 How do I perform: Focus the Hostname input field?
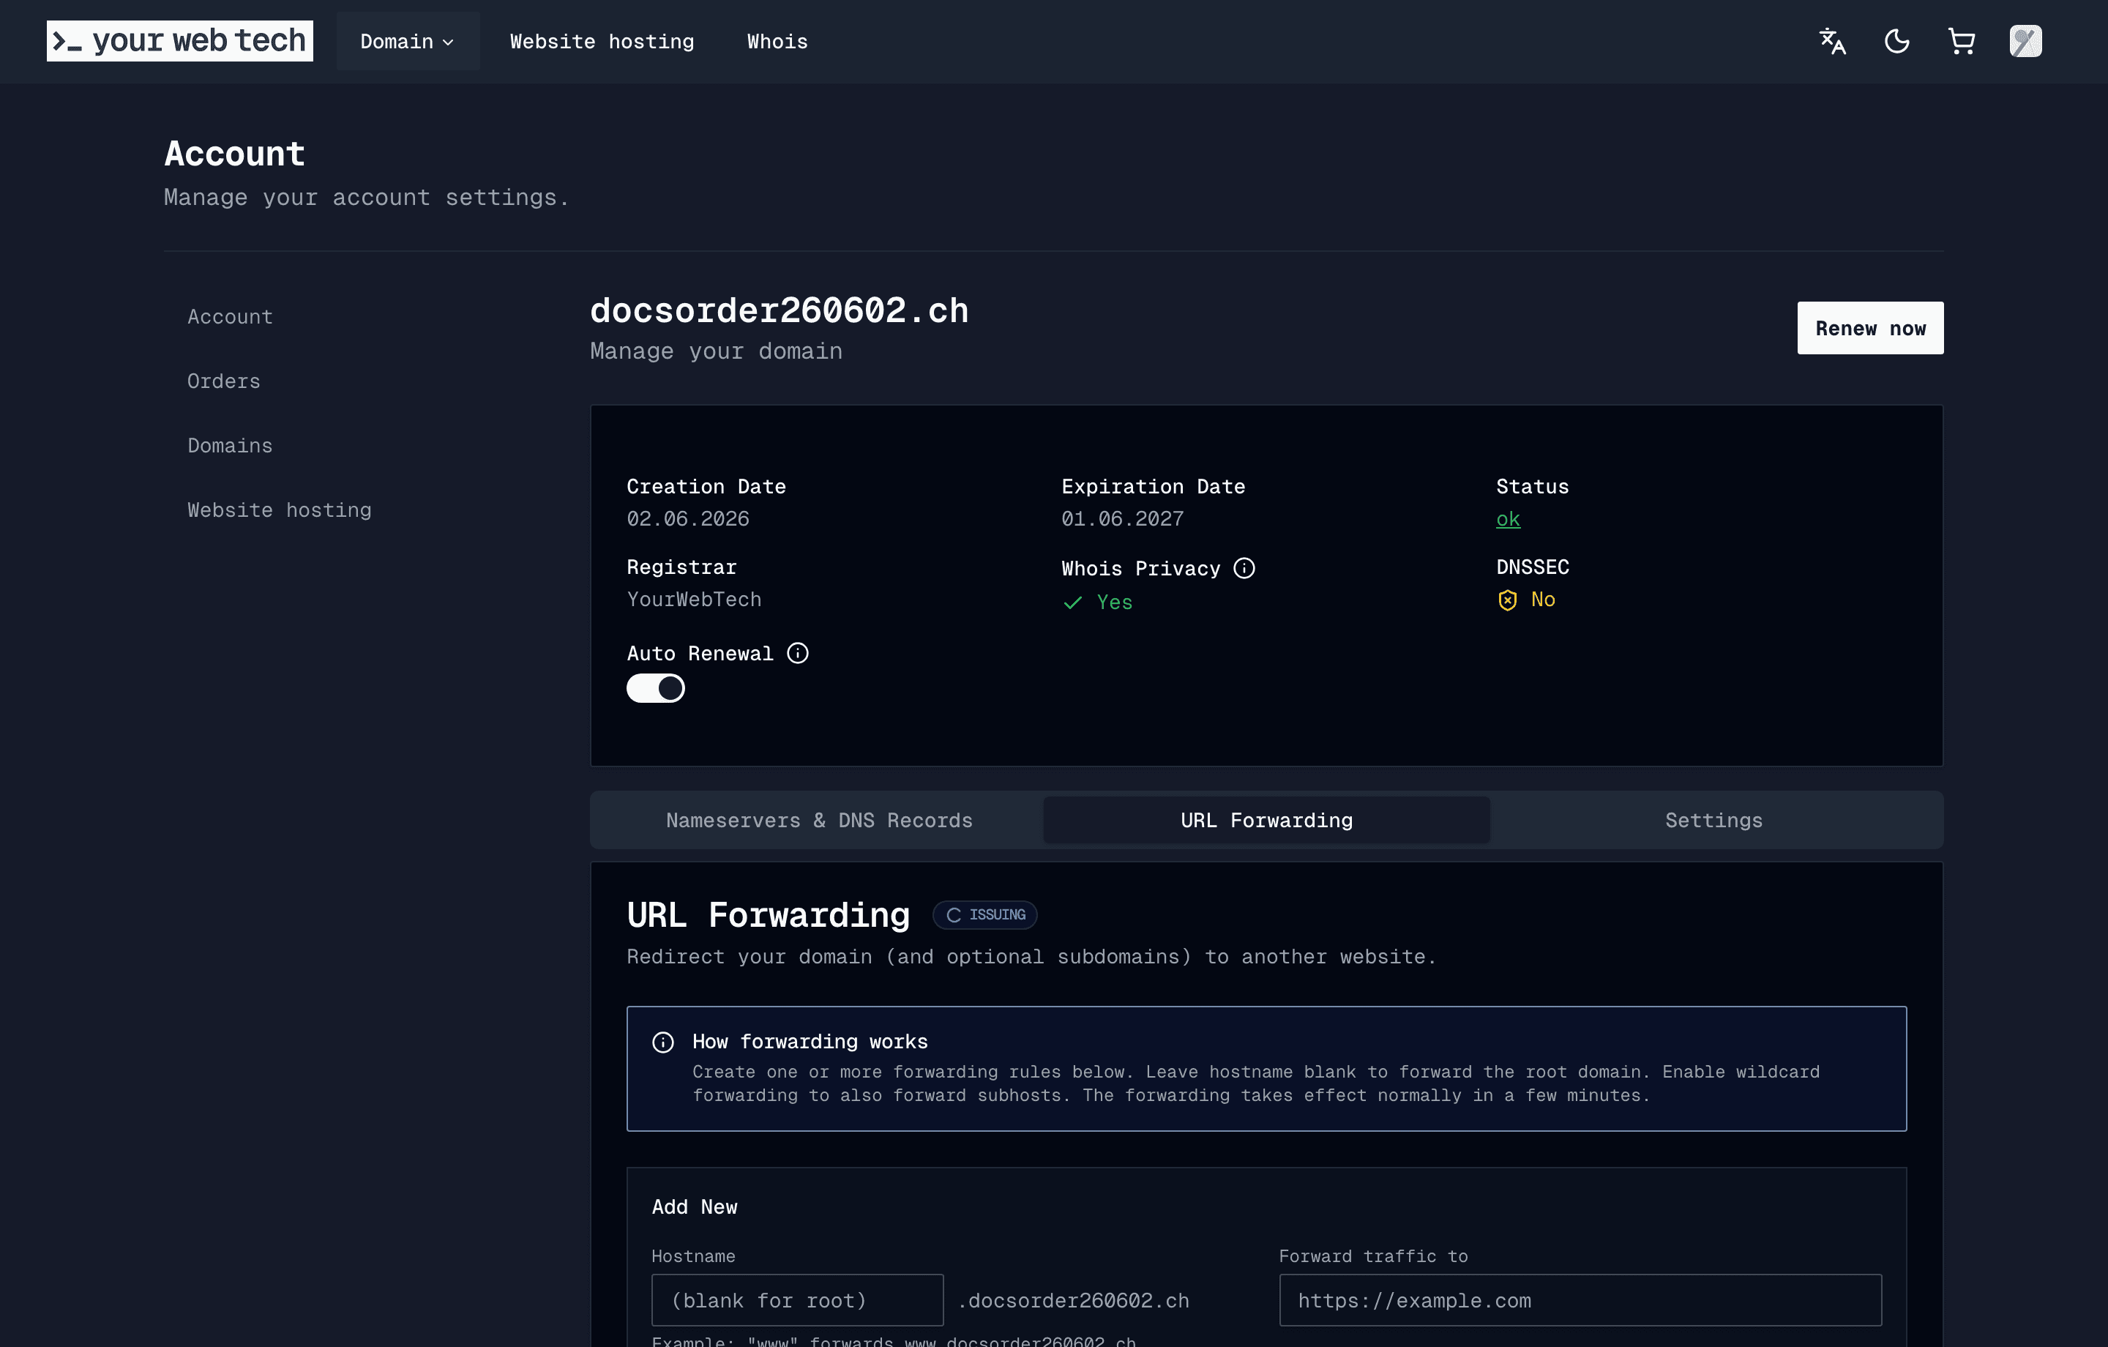[x=798, y=1301]
